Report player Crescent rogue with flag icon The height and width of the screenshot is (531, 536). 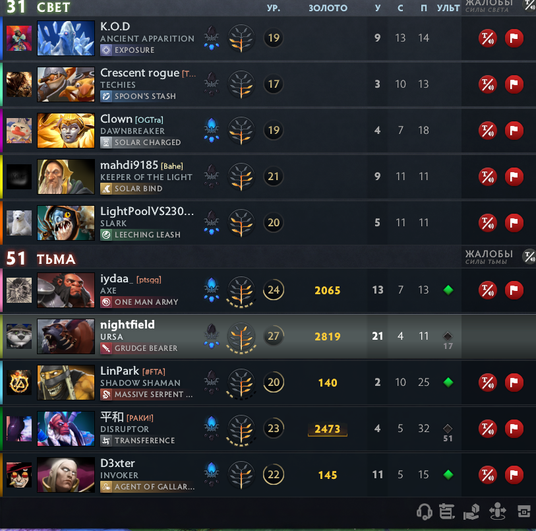[514, 84]
